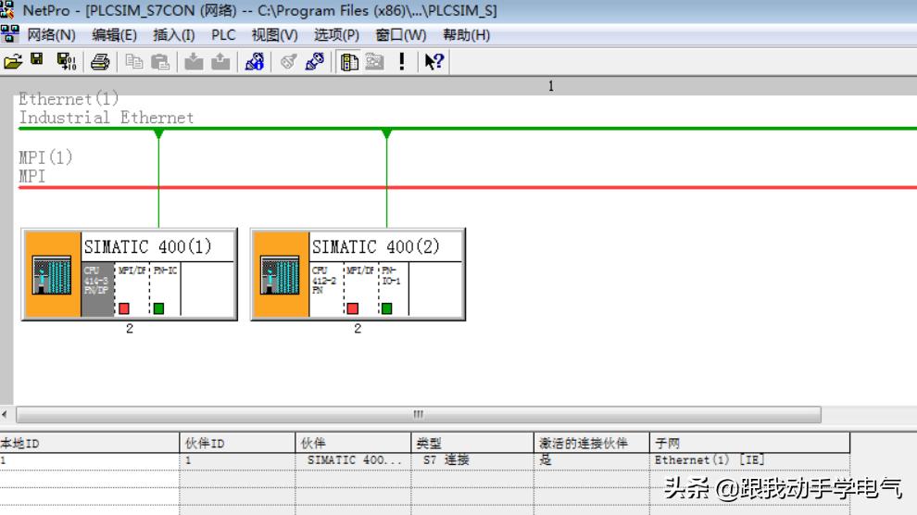
Task: Click red MPI node square in SIMATIC 400(1)
Action: coord(124,308)
